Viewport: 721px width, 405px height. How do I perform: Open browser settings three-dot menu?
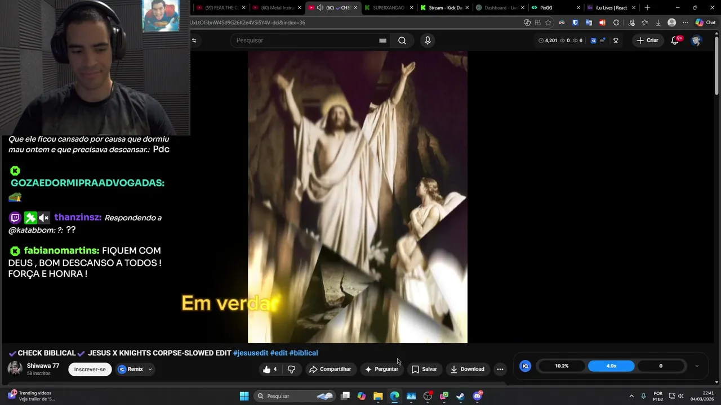[x=685, y=22]
